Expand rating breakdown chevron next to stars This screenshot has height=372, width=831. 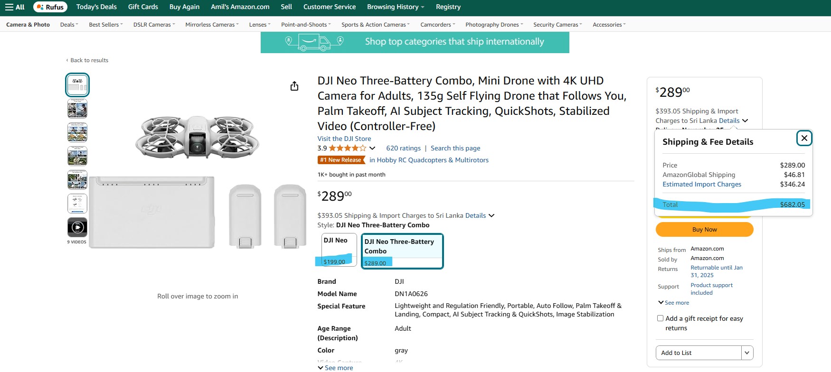click(372, 148)
